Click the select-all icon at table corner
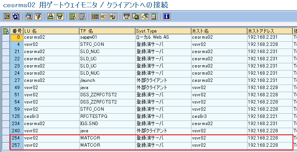Image resolution: width=297 pixels, height=152 pixels. [x=6, y=31]
